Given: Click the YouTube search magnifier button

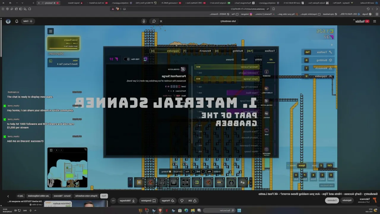Looking at the screenshot, I should coord(154,21).
